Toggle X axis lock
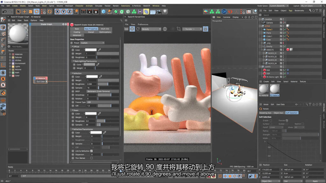Viewport: 326px width, 183px height. 57,12
